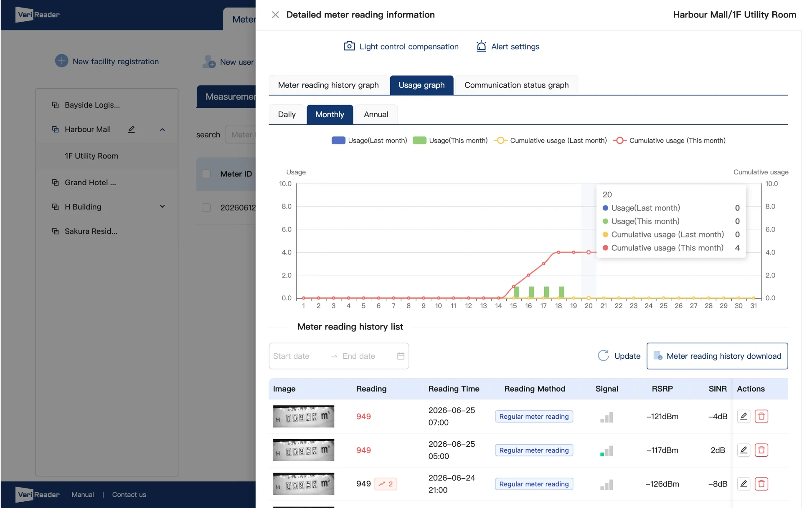Click Bayside Logis facility icon
The image size is (802, 508).
coord(55,105)
